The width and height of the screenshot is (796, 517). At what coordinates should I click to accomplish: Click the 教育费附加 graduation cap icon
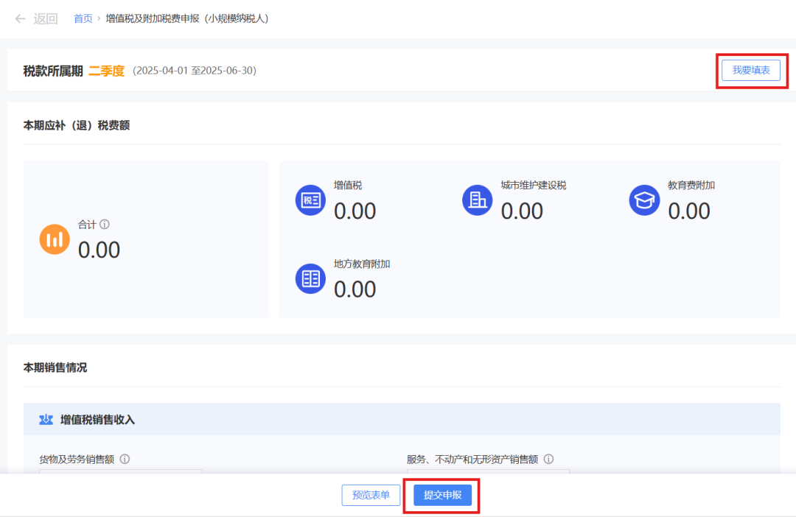pyautogui.click(x=644, y=200)
